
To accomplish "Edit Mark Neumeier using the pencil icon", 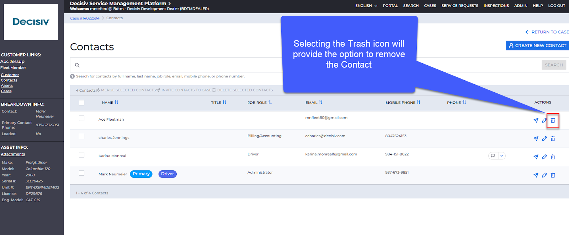I will [544, 175].
